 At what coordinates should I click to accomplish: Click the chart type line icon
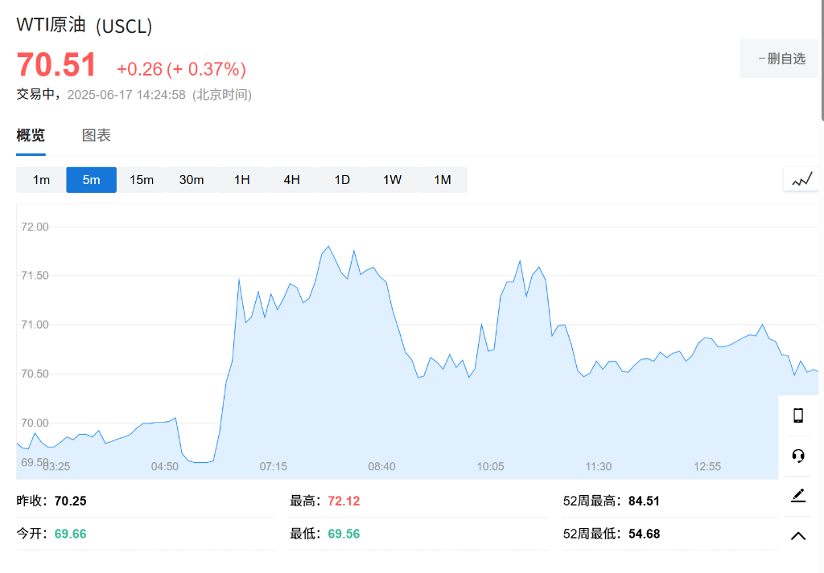click(x=801, y=179)
